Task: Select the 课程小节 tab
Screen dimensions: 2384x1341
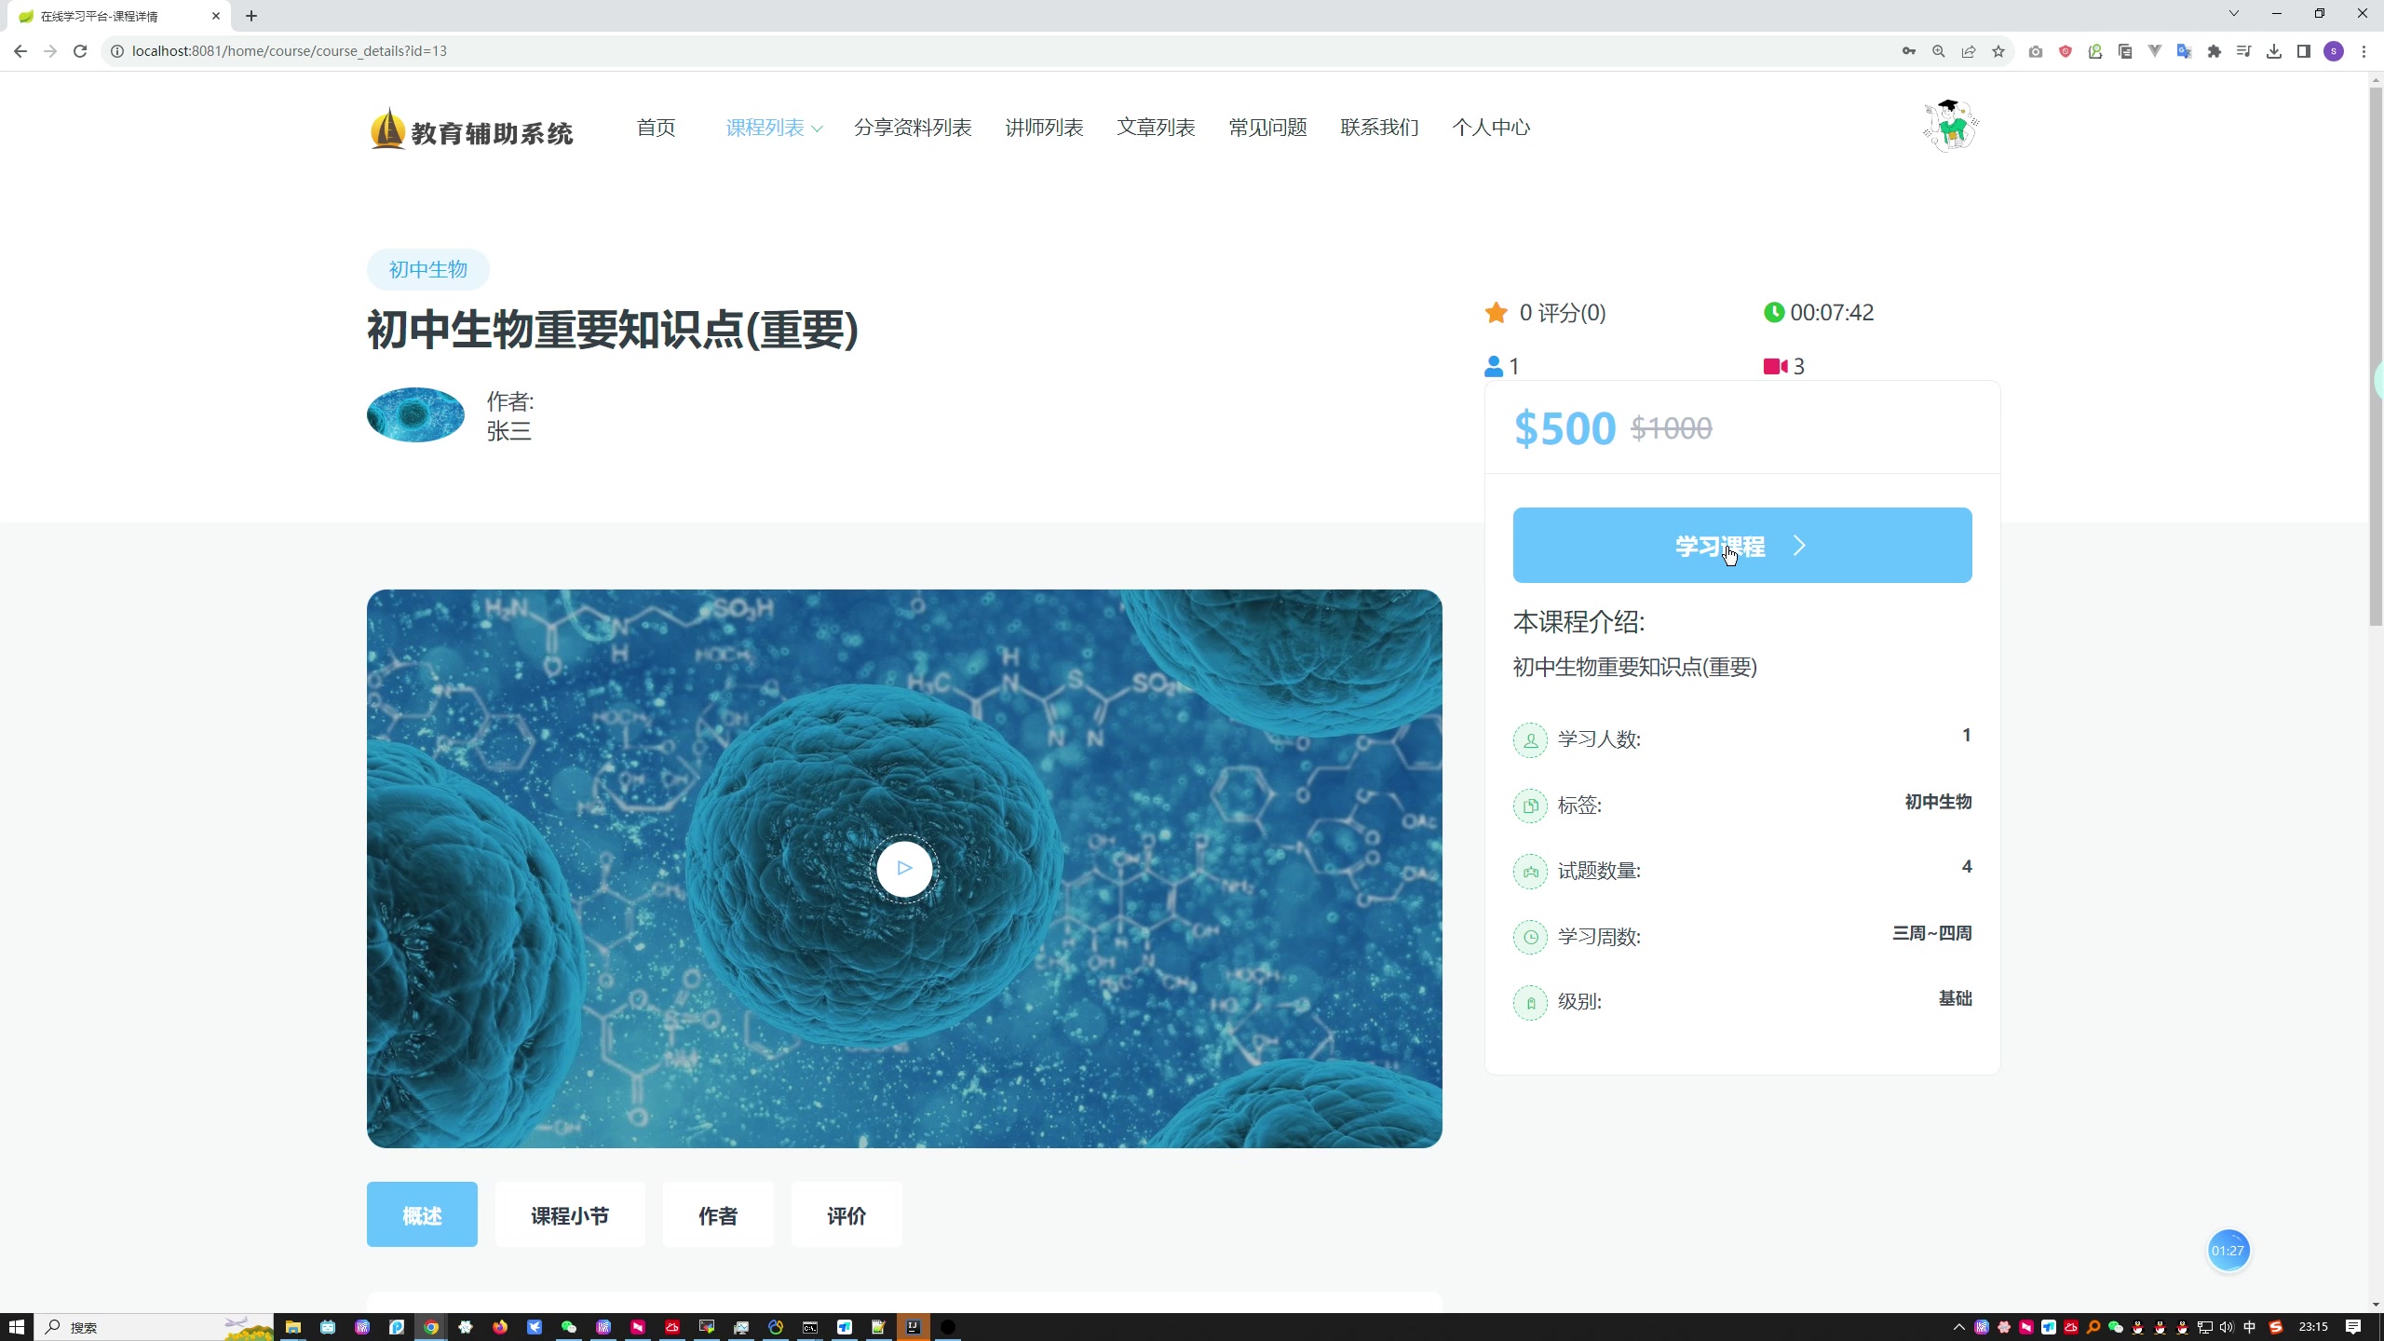Action: click(x=568, y=1215)
